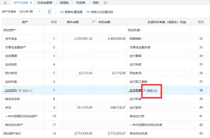
Task: Expand the tab list dropdown arrow
Action: pos(106,3)
